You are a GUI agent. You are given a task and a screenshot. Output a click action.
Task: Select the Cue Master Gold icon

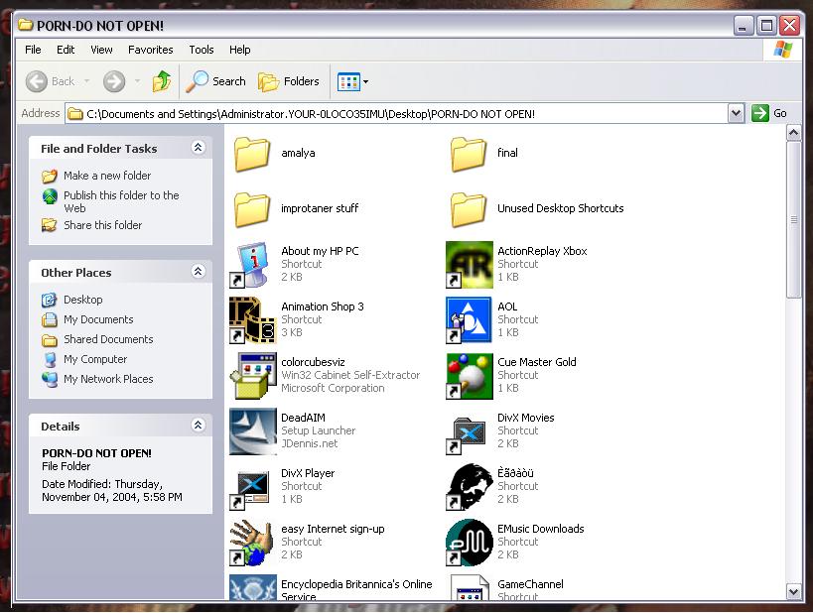click(x=469, y=375)
